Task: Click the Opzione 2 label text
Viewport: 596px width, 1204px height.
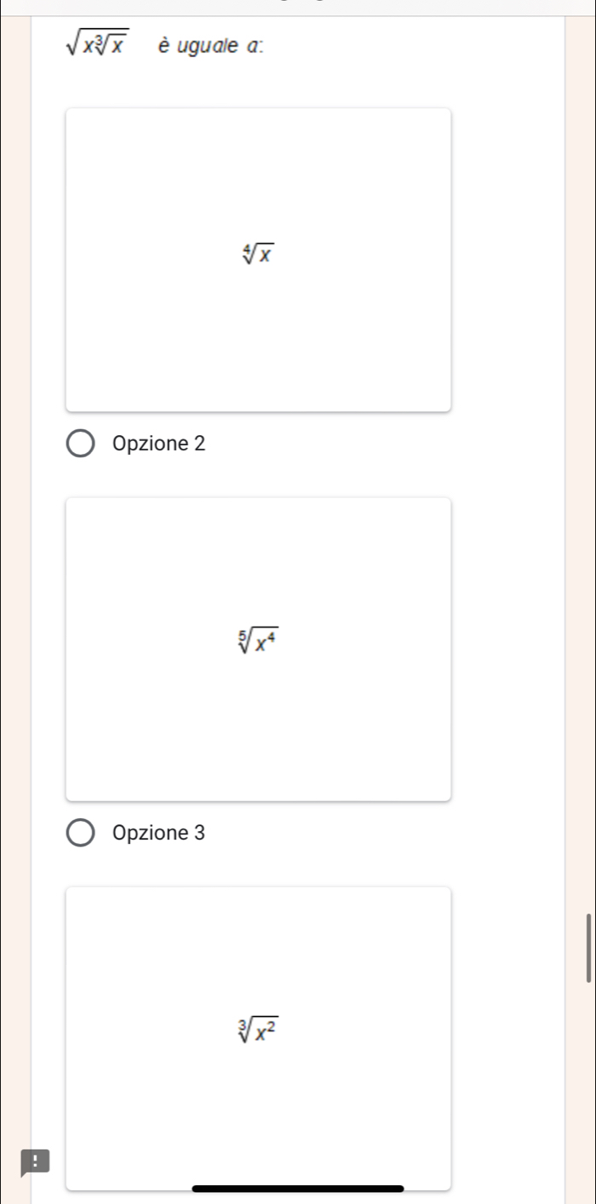Action: click(159, 444)
